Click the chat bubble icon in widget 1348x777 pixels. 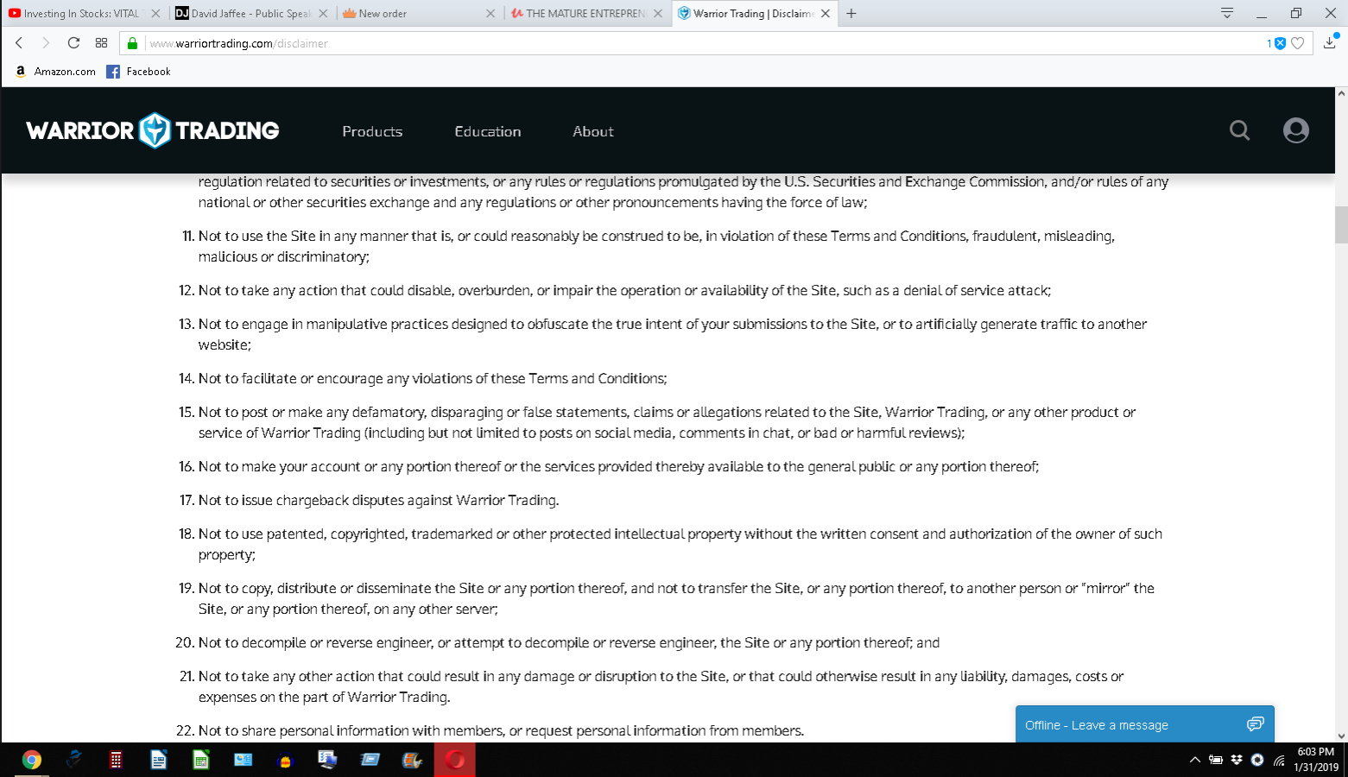click(1255, 724)
